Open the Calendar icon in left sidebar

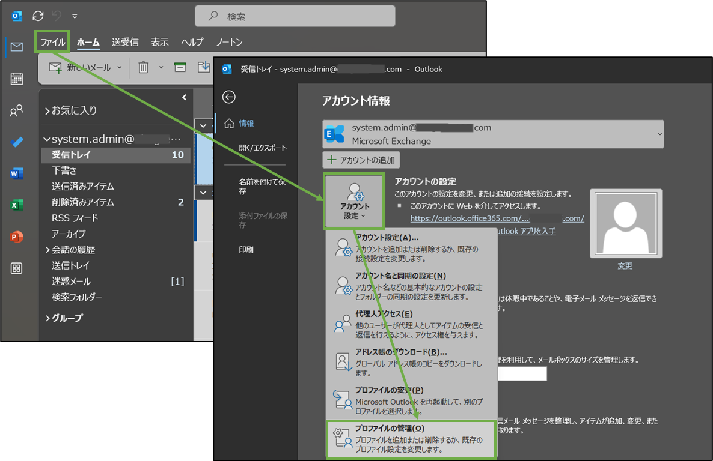17,79
